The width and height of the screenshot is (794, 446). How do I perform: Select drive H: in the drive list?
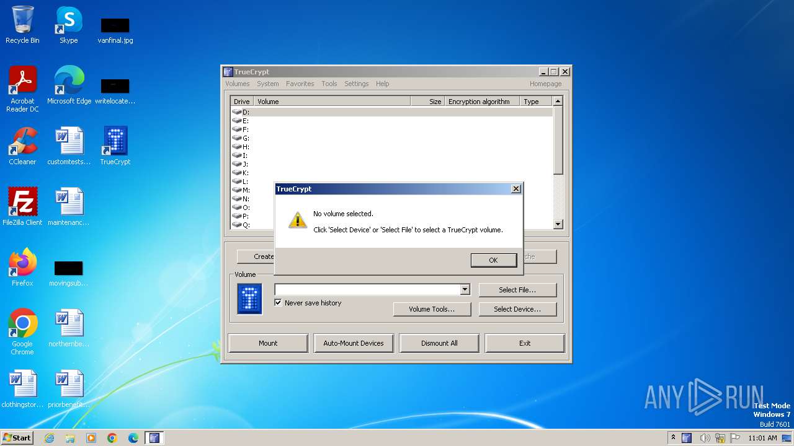click(x=391, y=147)
